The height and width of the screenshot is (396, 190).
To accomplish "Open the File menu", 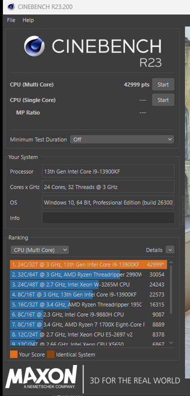I will pyautogui.click(x=11, y=20).
